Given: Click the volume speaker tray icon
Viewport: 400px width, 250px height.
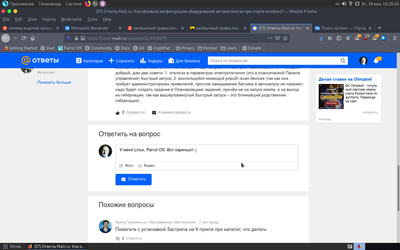Looking at the screenshot, I should (x=344, y=3).
